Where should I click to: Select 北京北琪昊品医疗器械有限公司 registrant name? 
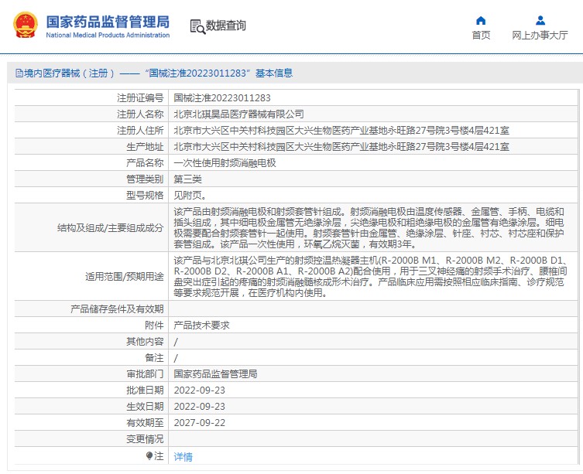[x=238, y=114]
